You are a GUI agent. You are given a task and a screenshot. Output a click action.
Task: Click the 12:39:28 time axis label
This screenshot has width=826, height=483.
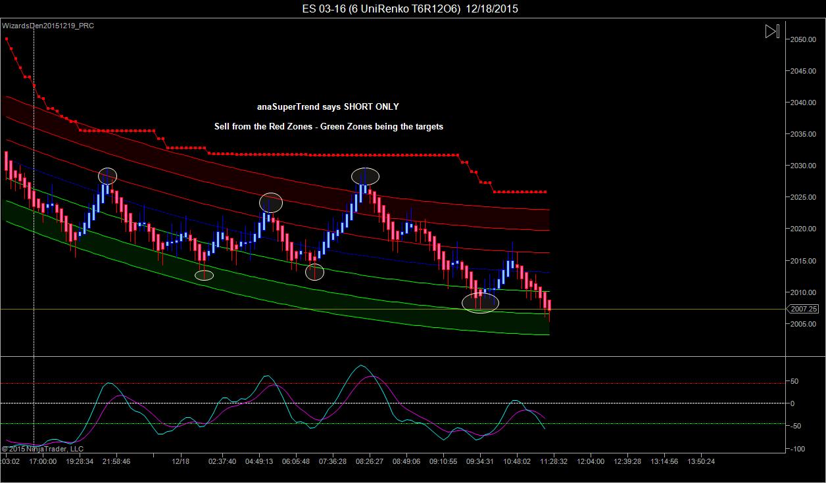(627, 461)
